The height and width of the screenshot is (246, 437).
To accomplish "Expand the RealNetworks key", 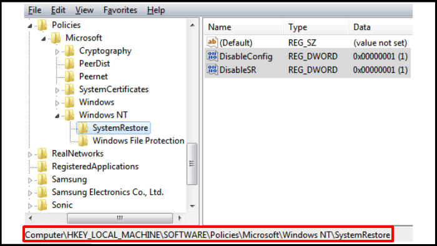I will click(x=30, y=154).
